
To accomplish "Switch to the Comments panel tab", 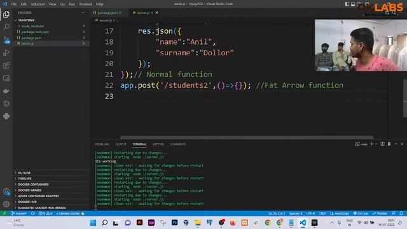I will pos(178,144).
